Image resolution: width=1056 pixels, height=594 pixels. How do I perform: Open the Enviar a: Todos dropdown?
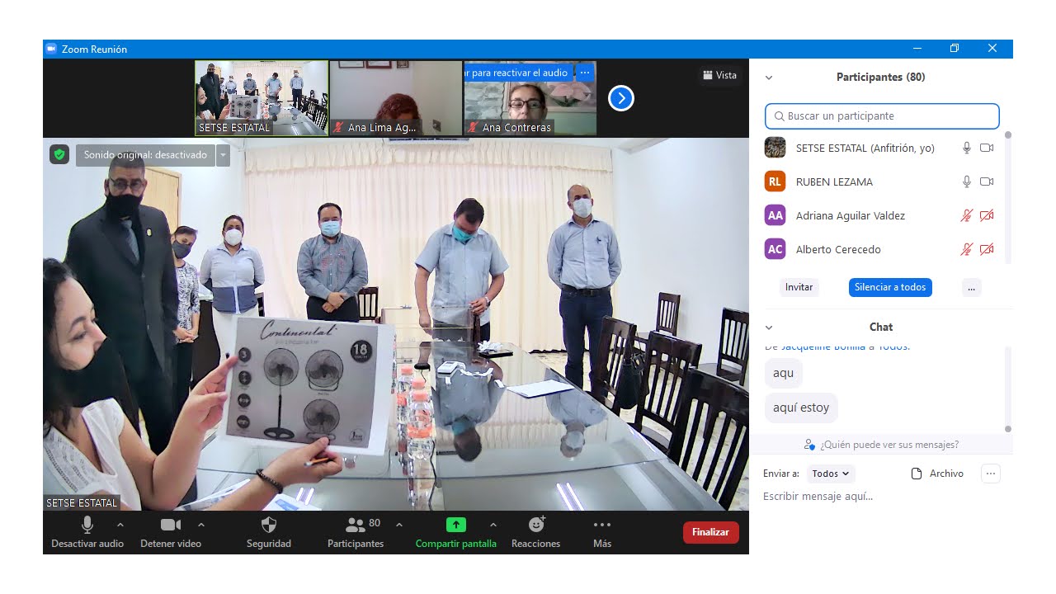831,474
